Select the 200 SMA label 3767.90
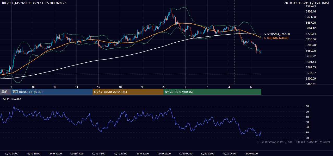 click(x=276, y=34)
